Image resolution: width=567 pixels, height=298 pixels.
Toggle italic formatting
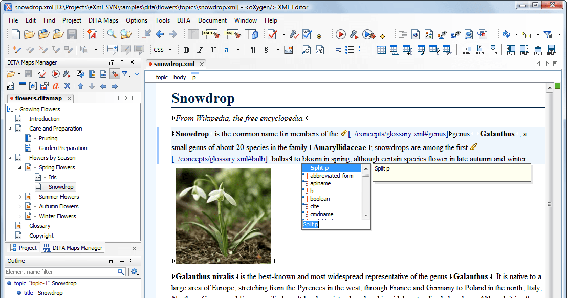click(200, 50)
